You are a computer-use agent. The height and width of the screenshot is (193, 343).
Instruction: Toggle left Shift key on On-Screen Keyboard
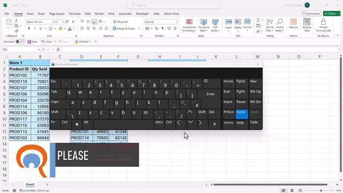57,114
